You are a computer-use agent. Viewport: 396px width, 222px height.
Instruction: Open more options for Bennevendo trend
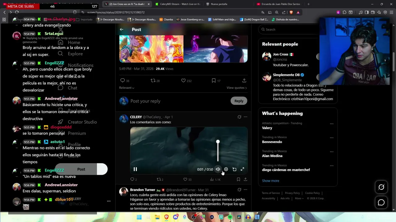(332, 138)
